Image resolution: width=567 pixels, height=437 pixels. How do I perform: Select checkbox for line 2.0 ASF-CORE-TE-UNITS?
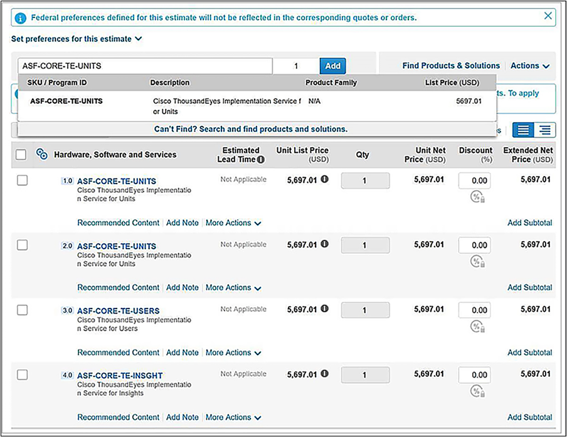(x=23, y=245)
